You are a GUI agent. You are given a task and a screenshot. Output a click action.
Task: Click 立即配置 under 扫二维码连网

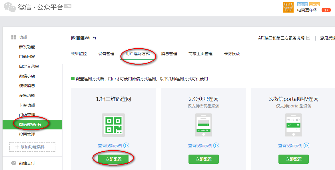(x=113, y=159)
